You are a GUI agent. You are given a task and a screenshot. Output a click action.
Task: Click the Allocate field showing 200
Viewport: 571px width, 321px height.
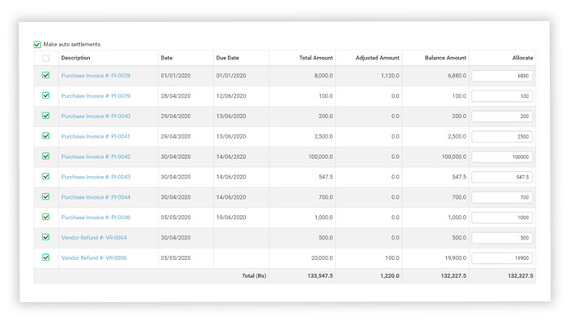[x=502, y=117]
